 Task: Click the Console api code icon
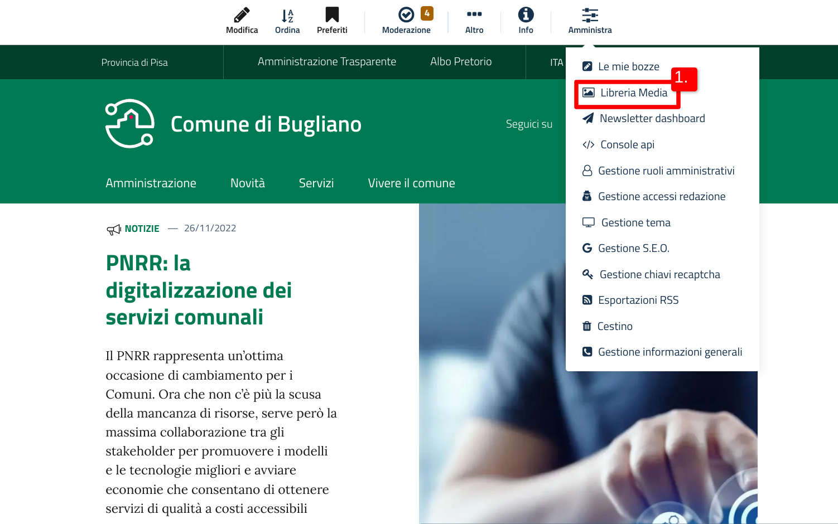click(588, 145)
